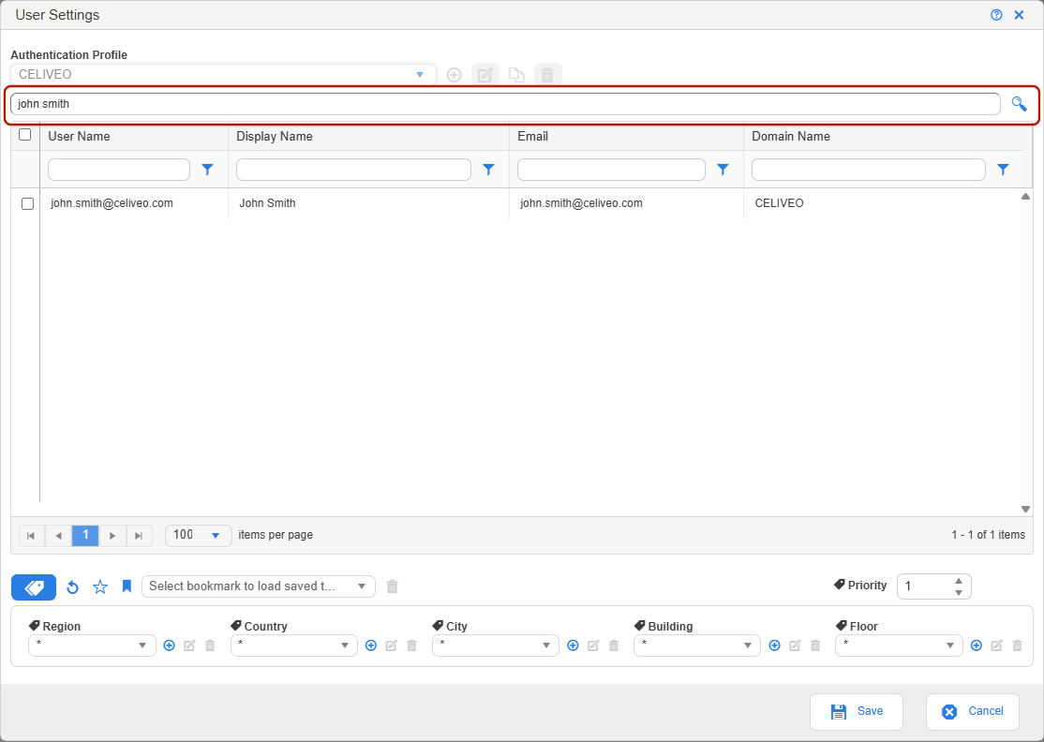Go to the previous page
This screenshot has width=1044, height=742.
coord(59,536)
